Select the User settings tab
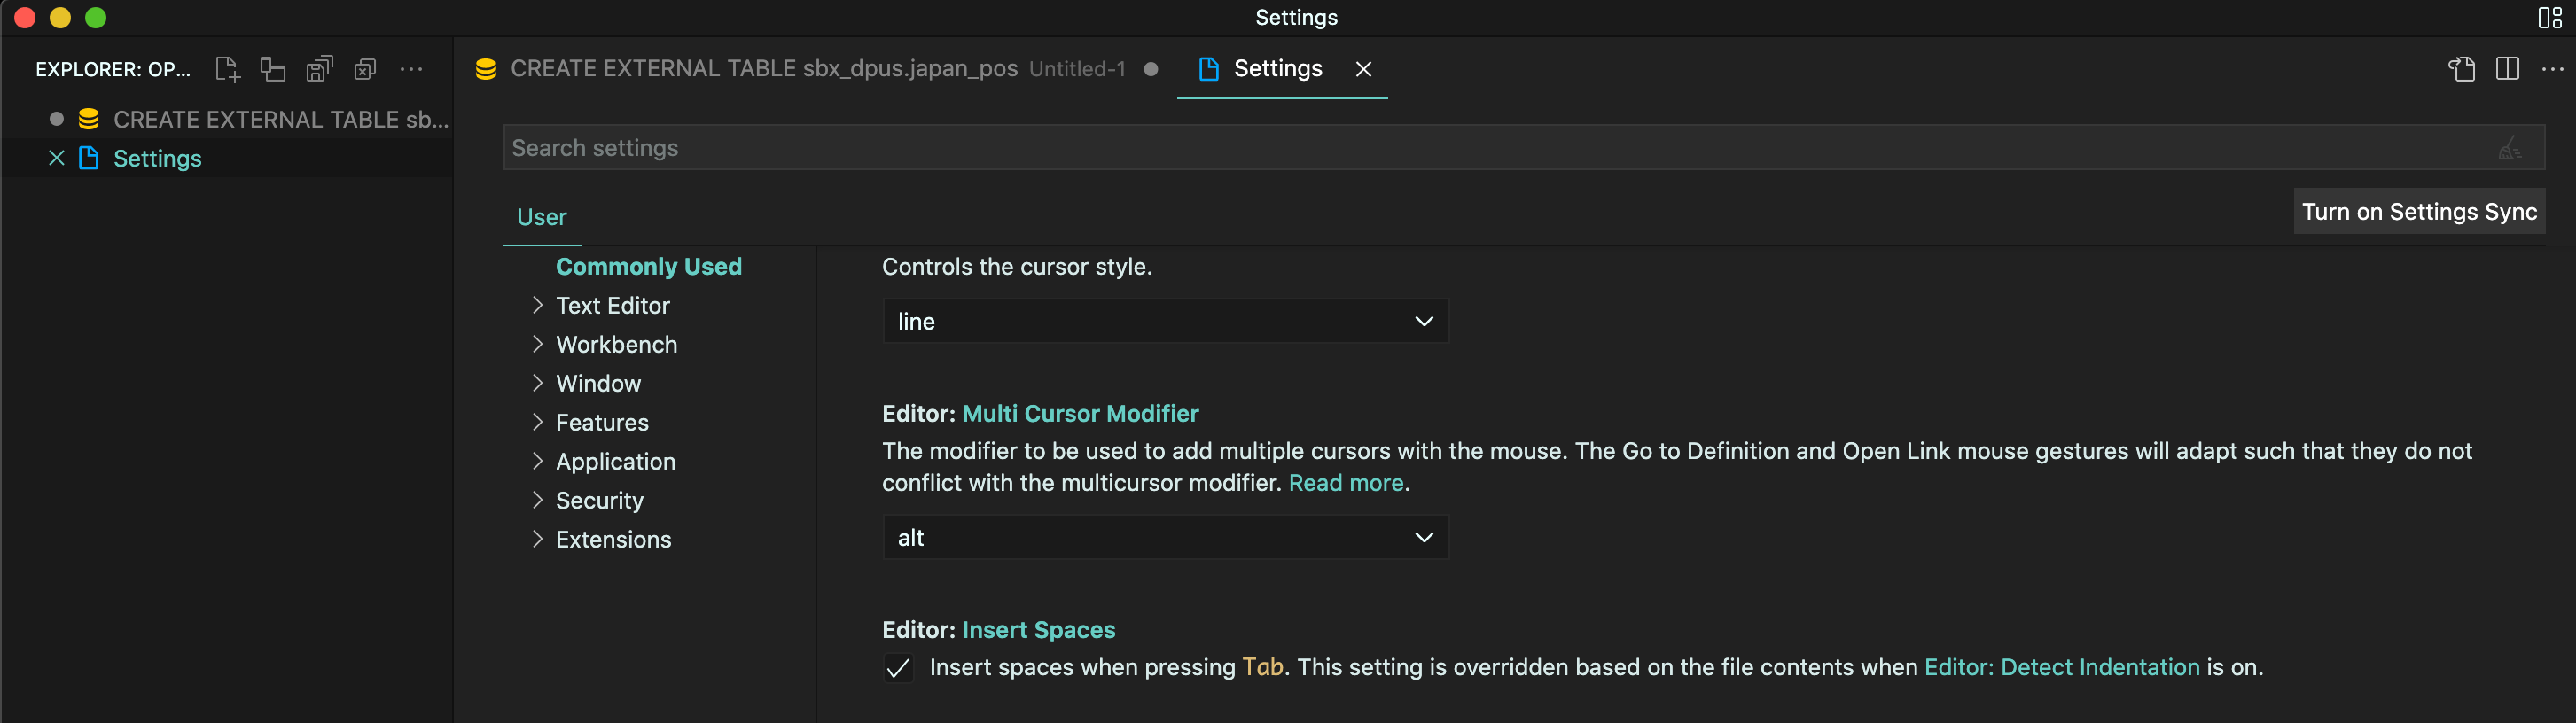 (x=541, y=217)
